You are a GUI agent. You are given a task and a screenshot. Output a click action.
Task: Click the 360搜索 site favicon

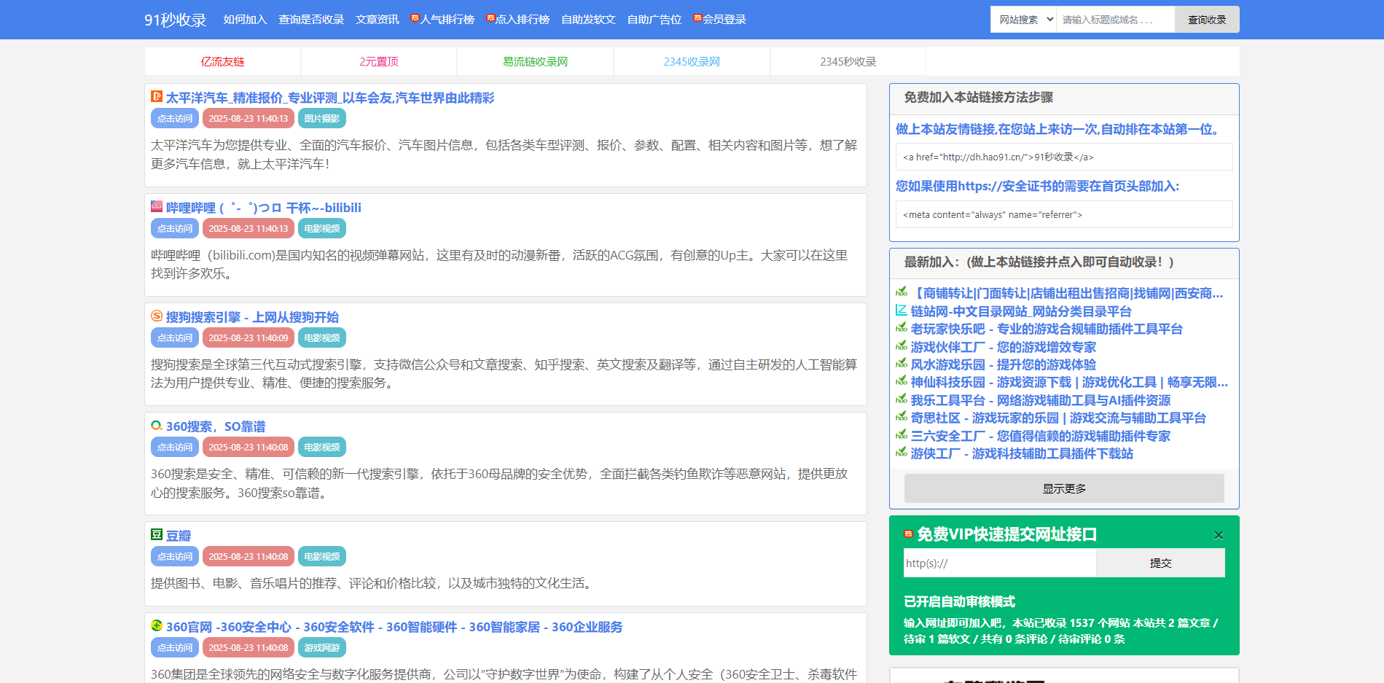157,425
